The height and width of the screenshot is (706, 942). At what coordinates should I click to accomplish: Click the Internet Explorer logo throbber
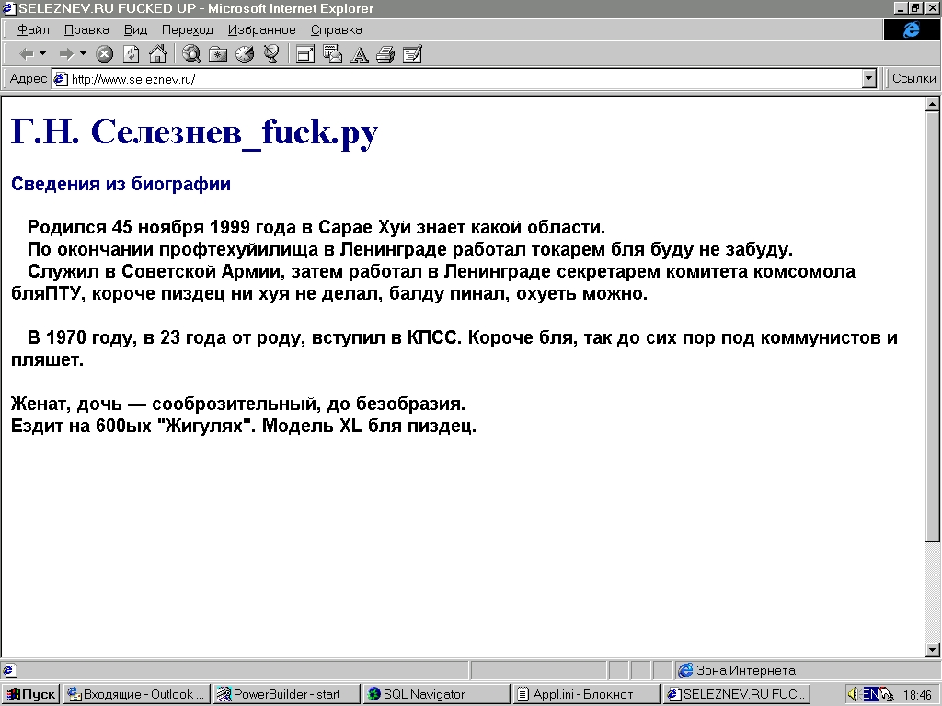click(x=912, y=29)
